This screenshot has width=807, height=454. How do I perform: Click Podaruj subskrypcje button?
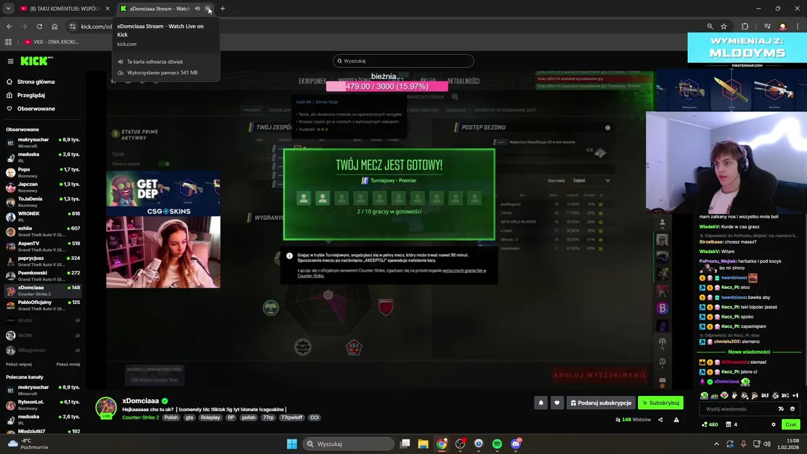tap(600, 403)
